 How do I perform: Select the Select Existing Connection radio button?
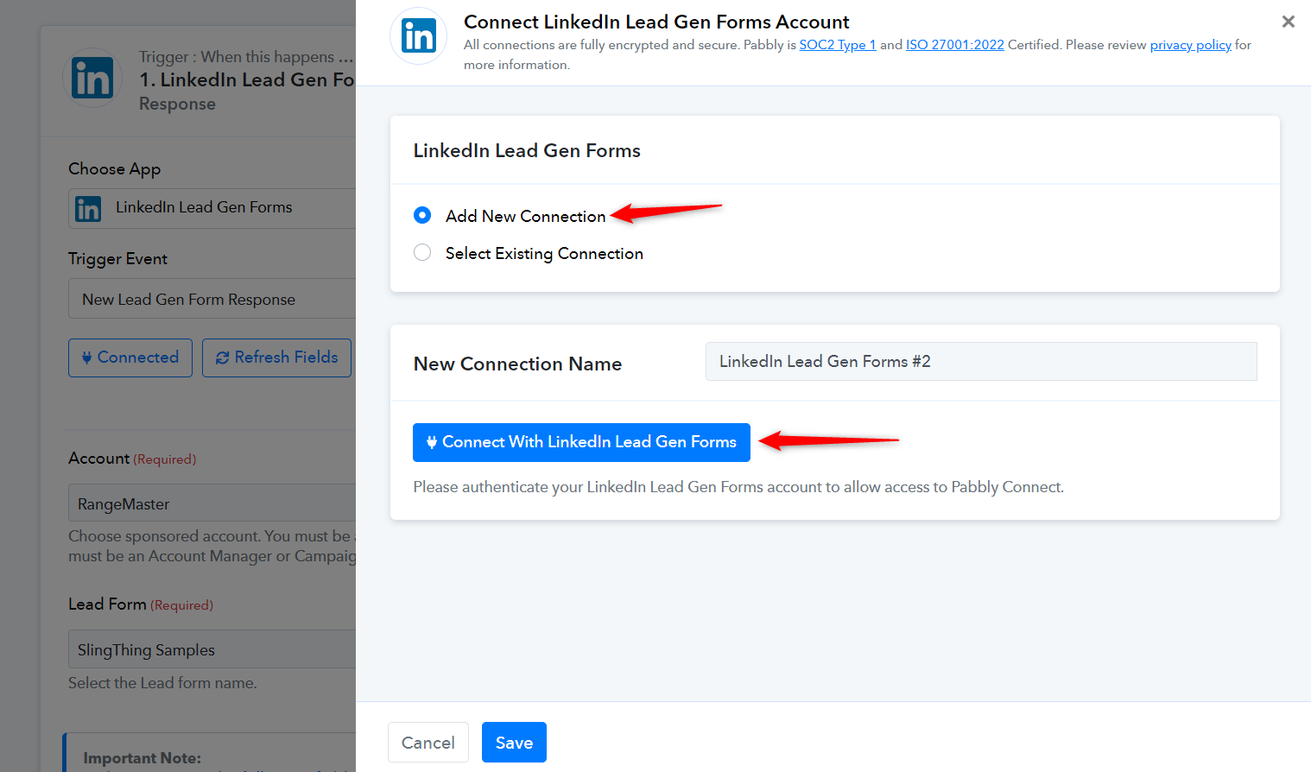tap(422, 252)
